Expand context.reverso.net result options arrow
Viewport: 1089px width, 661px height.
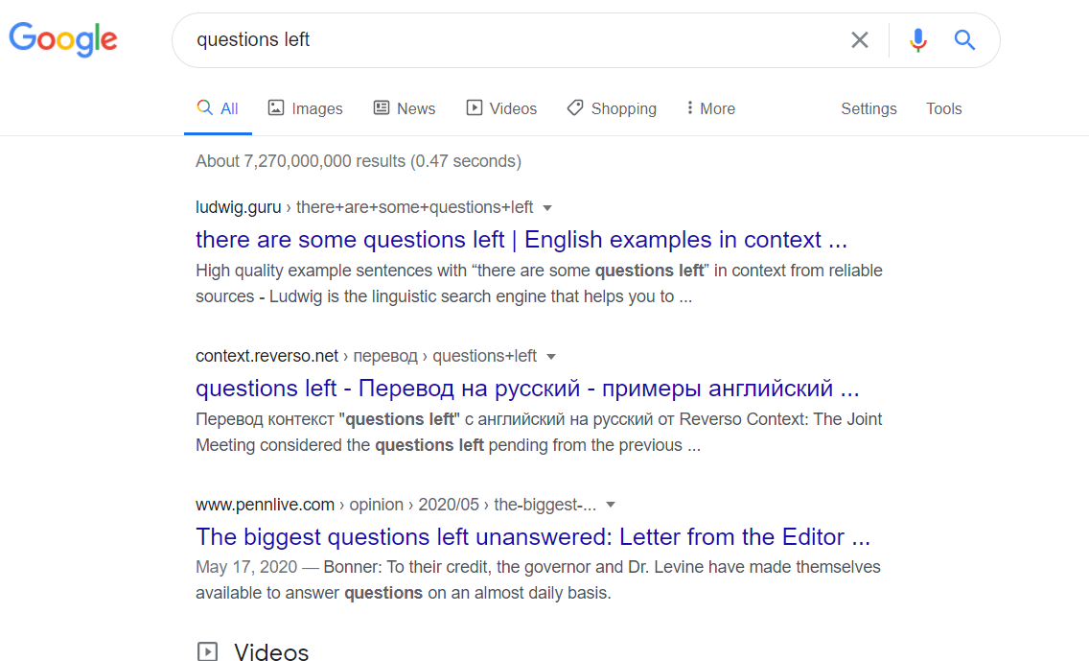point(551,357)
